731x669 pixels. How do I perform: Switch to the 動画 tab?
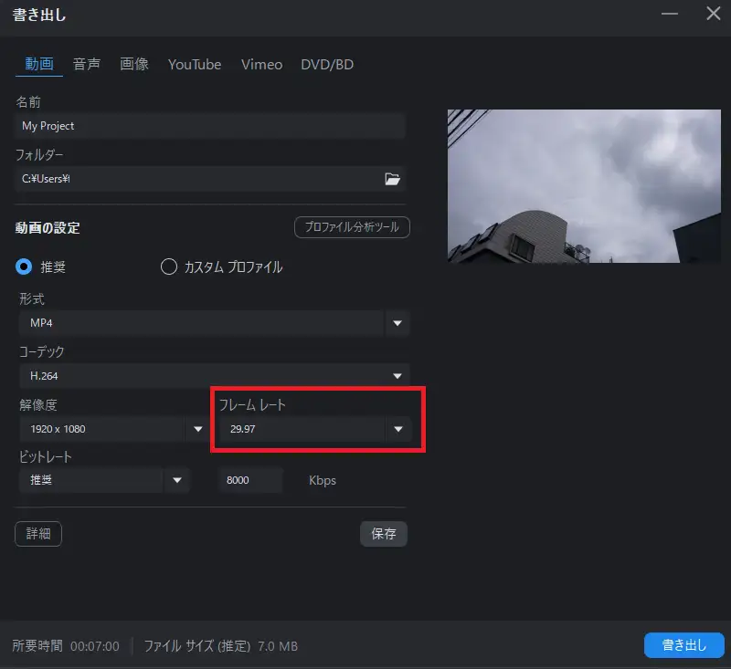(x=39, y=64)
